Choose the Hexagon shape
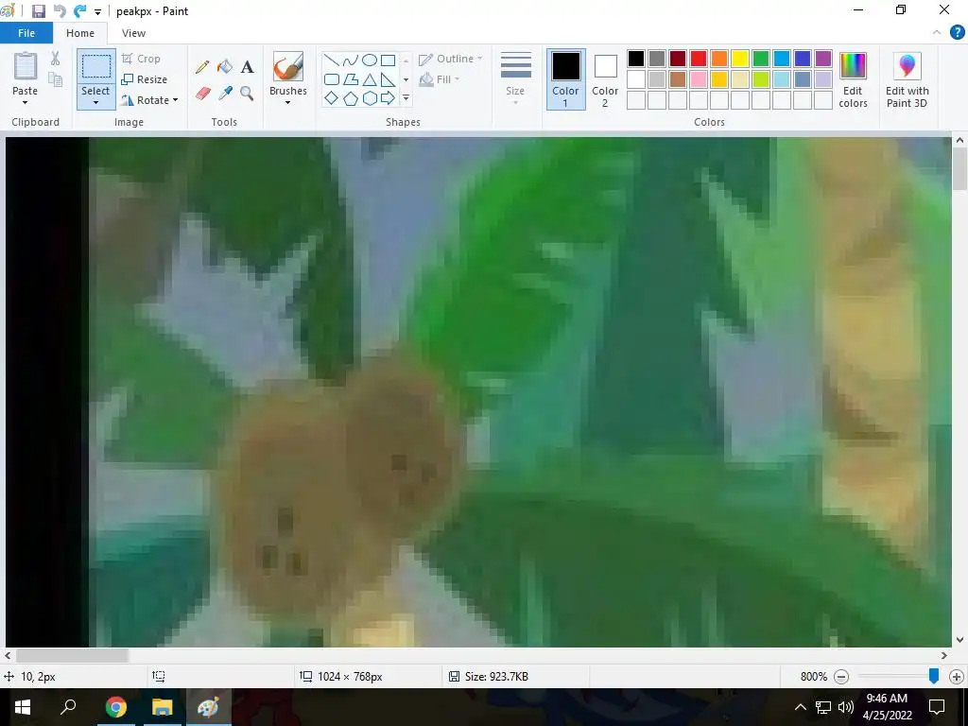 point(370,98)
